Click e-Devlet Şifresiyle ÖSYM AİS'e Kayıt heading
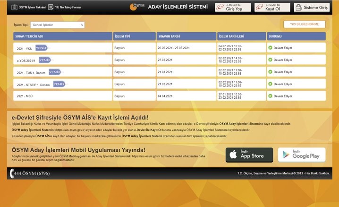The image size is (339, 207). click(x=80, y=118)
